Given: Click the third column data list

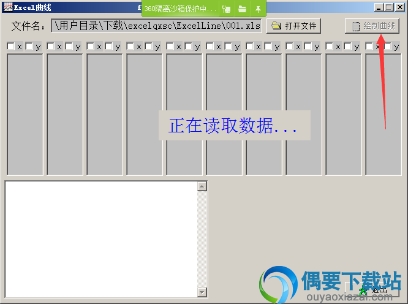Looking at the screenshot, I should [x=105, y=115].
